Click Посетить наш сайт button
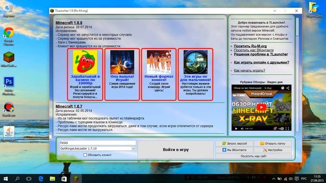Screen dimensions: 326x183 (x=254, y=156)
